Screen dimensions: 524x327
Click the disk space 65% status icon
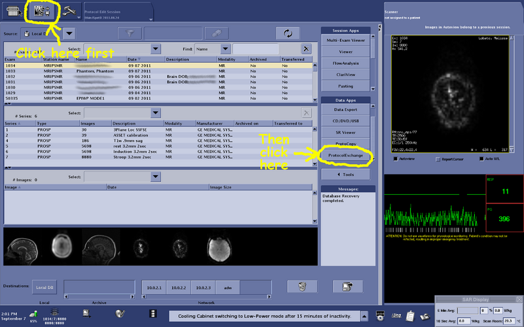pyautogui.click(x=33, y=315)
